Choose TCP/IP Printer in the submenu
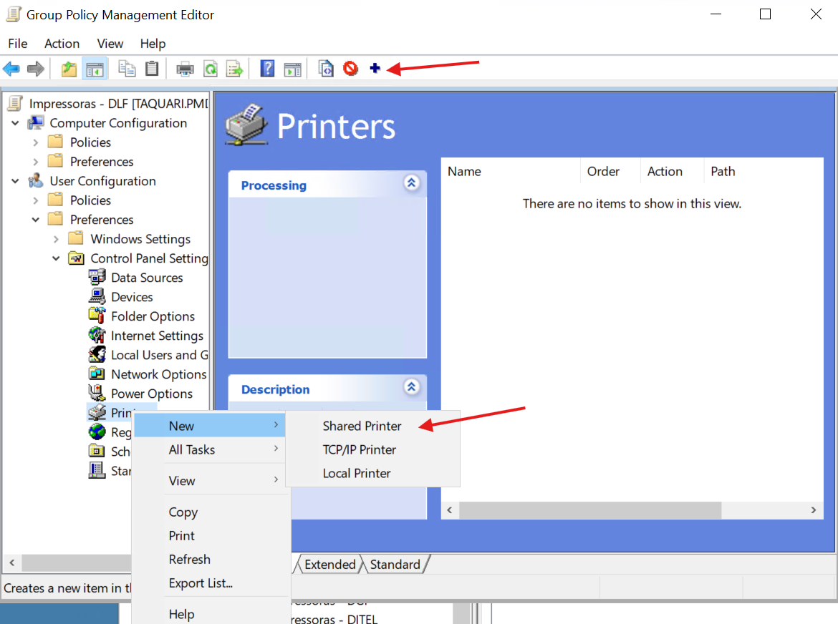The width and height of the screenshot is (838, 624). point(359,449)
